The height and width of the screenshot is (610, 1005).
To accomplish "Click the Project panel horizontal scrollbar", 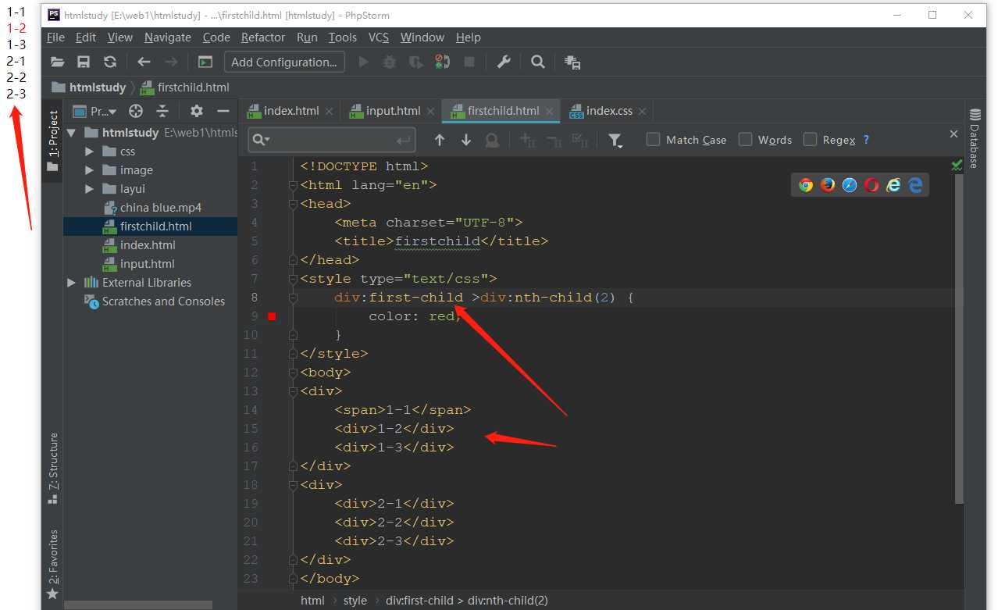I will pos(138,605).
